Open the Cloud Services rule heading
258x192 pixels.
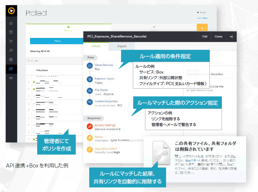[x=104, y=65]
